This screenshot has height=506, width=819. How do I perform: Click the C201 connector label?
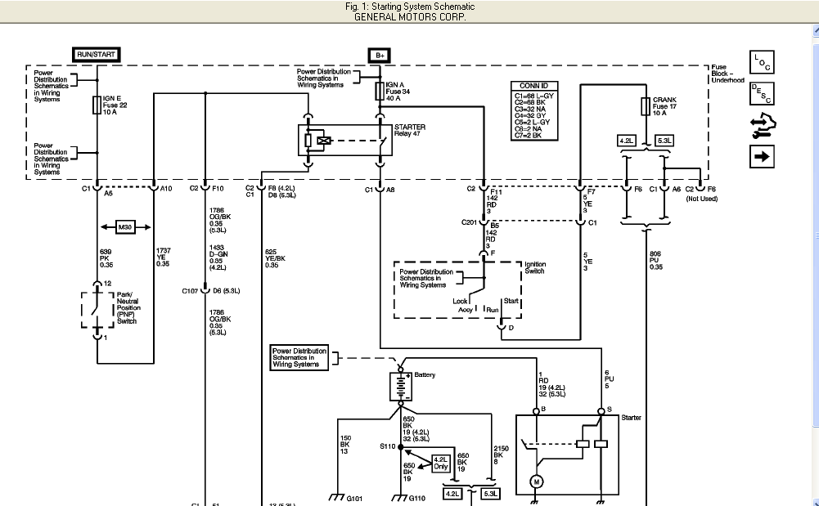pos(469,222)
